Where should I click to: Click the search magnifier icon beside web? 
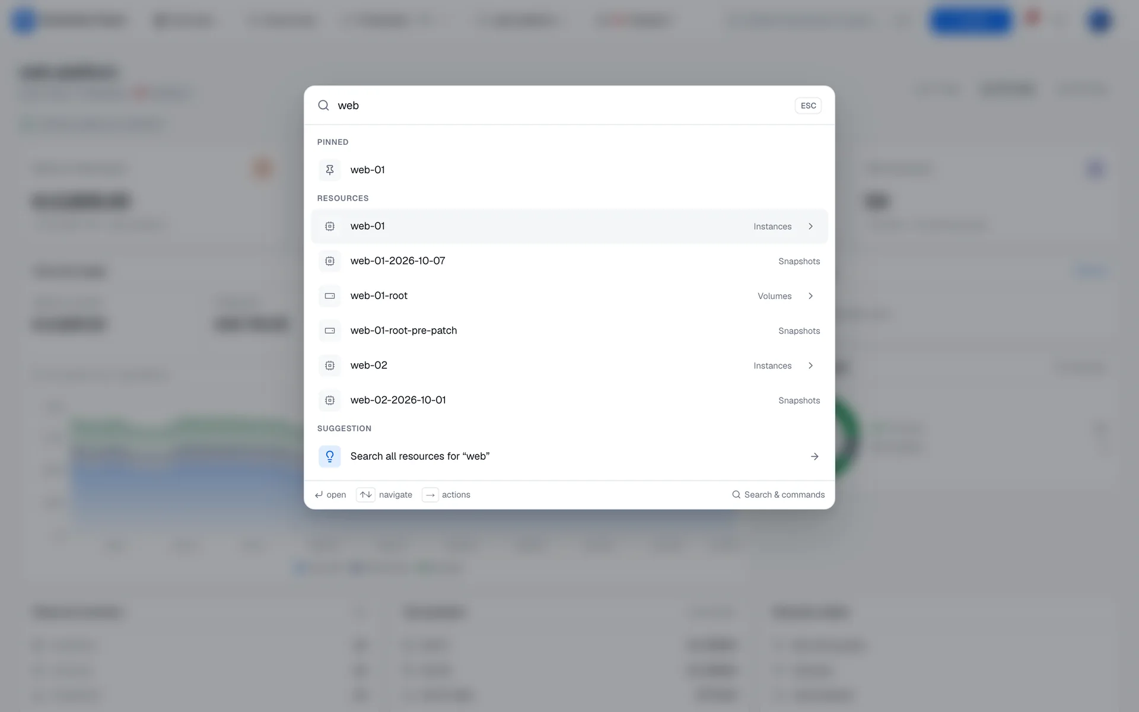click(x=323, y=106)
